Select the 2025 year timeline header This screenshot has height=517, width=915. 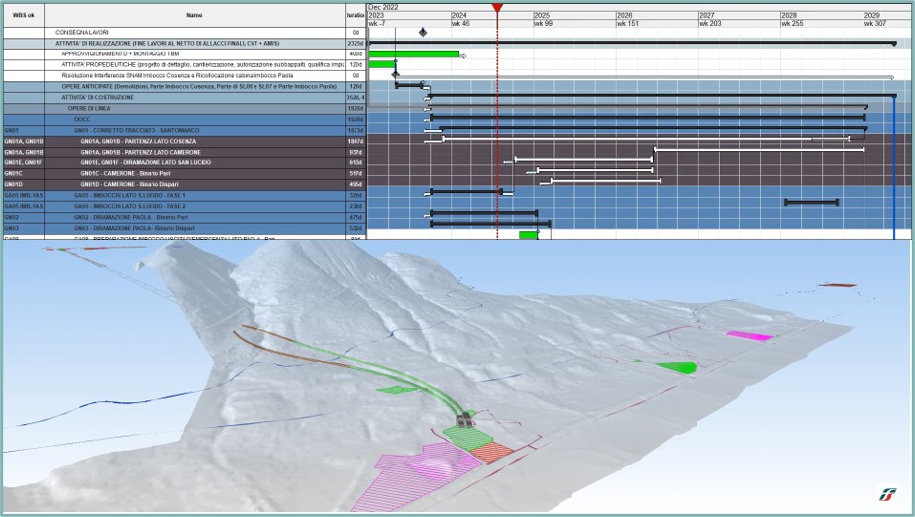[542, 16]
